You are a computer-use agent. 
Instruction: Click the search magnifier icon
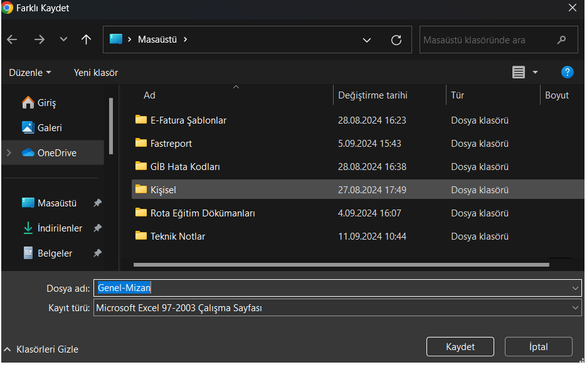[561, 40]
